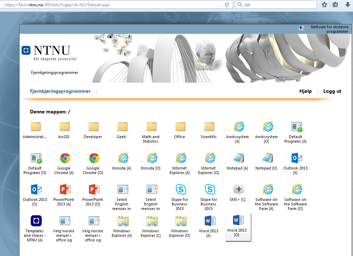Start Word 2013 [O]

pos(238,227)
